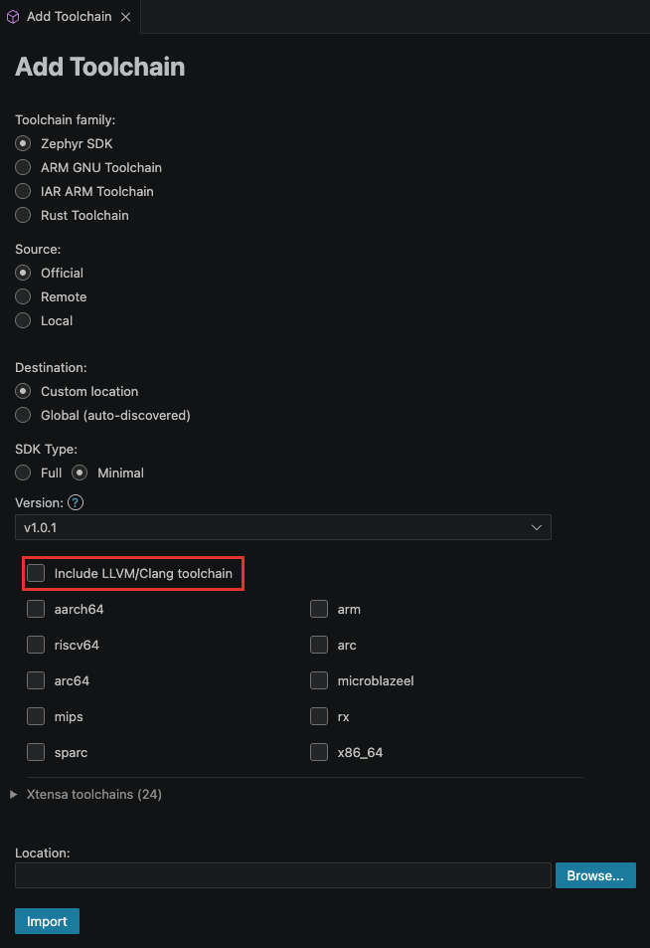Enable the arc64 toolchain checkbox
Image resolution: width=650 pixels, height=948 pixels.
tap(36, 680)
